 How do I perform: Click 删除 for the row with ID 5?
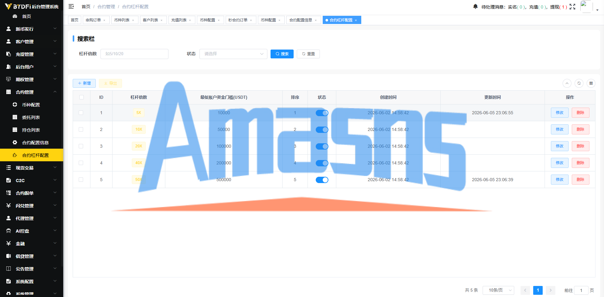pyautogui.click(x=580, y=180)
